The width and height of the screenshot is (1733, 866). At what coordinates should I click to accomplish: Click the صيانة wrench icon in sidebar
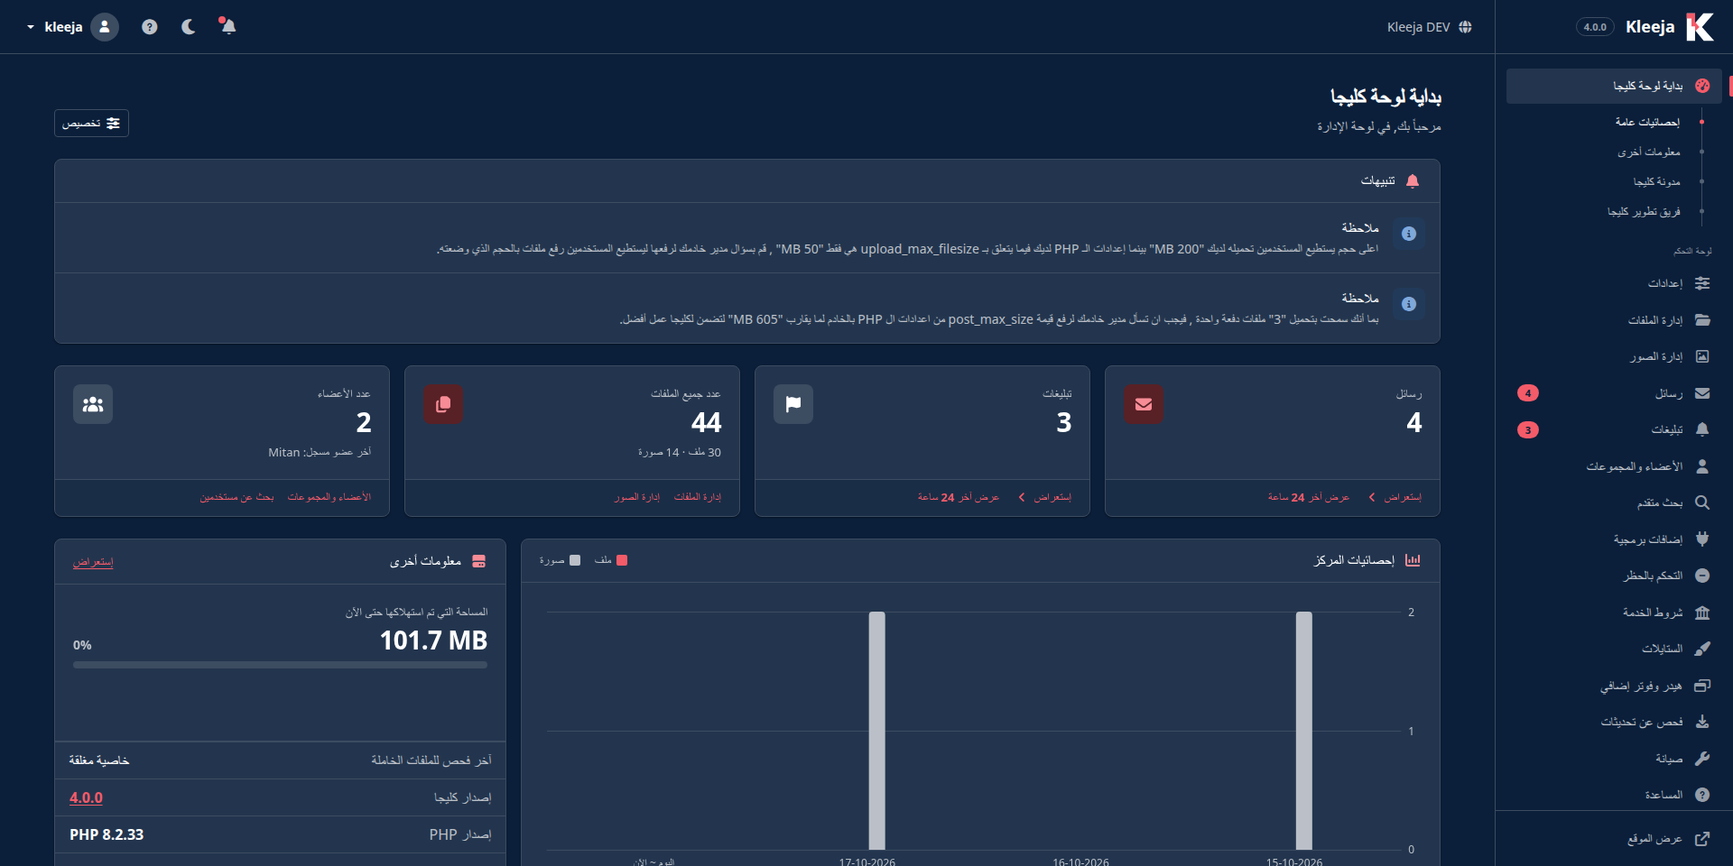pos(1702,759)
